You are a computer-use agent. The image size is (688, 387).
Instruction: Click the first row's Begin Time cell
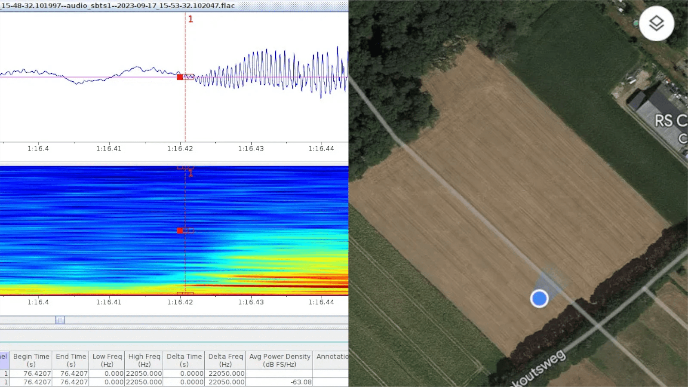31,373
